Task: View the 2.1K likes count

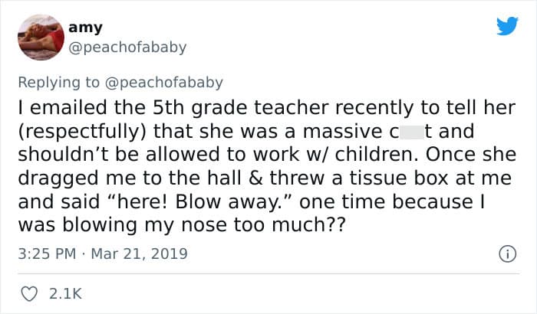Action: tap(65, 294)
